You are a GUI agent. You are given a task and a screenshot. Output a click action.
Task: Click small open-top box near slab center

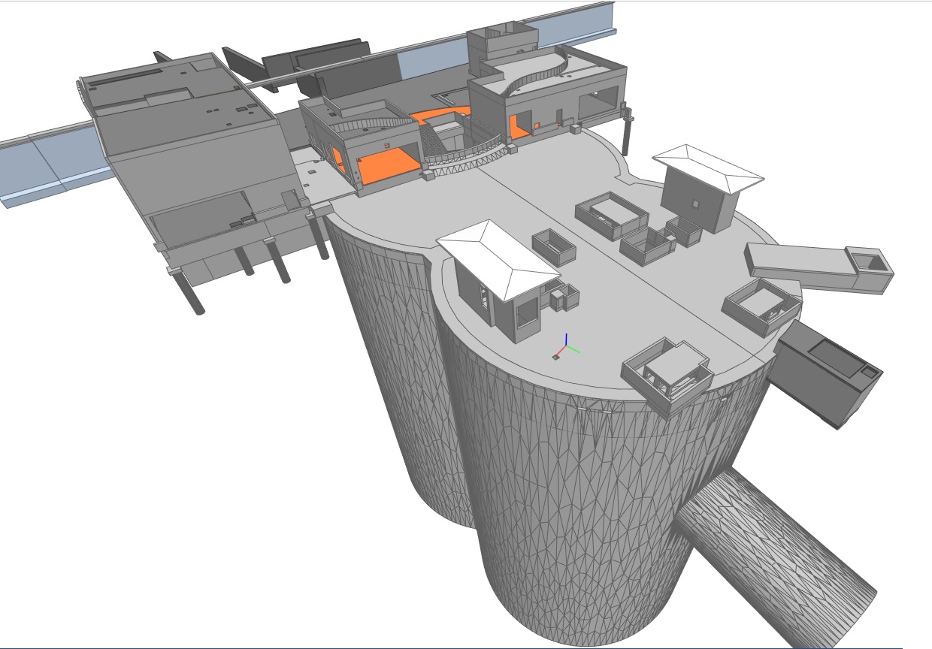tap(553, 248)
